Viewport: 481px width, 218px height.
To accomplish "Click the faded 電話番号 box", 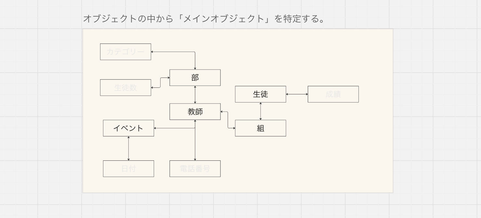I will click(x=195, y=169).
